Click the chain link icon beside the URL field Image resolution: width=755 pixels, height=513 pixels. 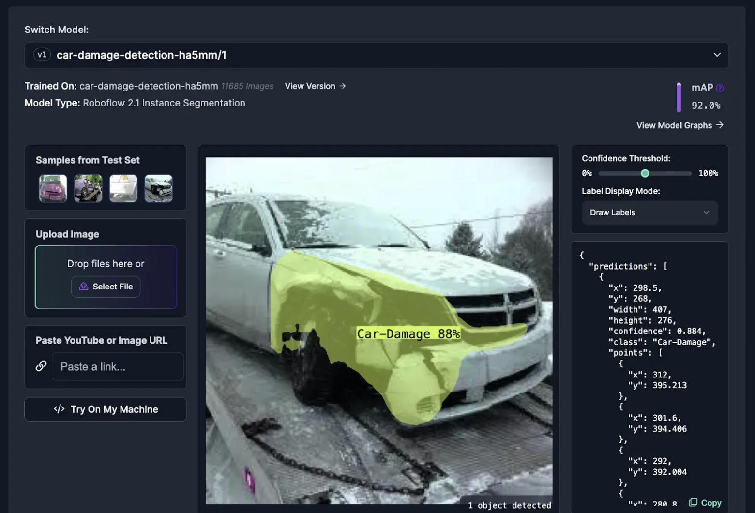pyautogui.click(x=41, y=366)
